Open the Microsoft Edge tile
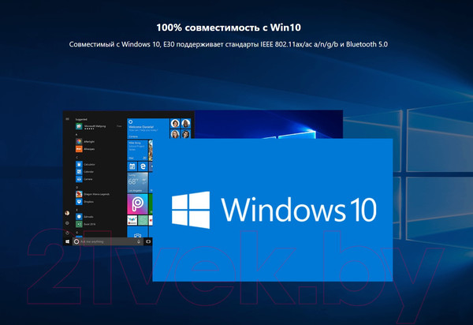The width and height of the screenshot is (473, 325). (143, 166)
